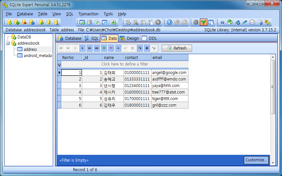282x176 pixels.
Task: Click the Add (open) Database icon with green plus
Action: click(17, 22)
